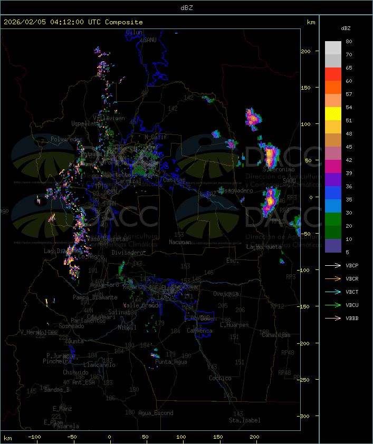Click the L.Huarpes place label
373x444 pixels.
234,325
